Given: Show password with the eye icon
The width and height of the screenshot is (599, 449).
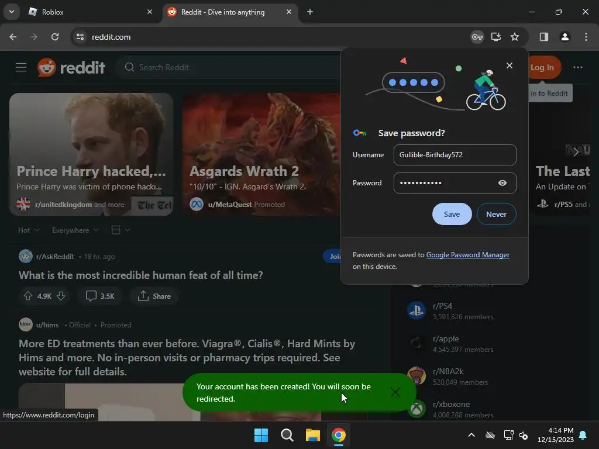Looking at the screenshot, I should click(502, 183).
